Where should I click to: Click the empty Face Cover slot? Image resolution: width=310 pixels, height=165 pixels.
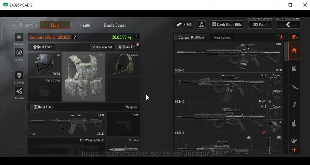44,89
